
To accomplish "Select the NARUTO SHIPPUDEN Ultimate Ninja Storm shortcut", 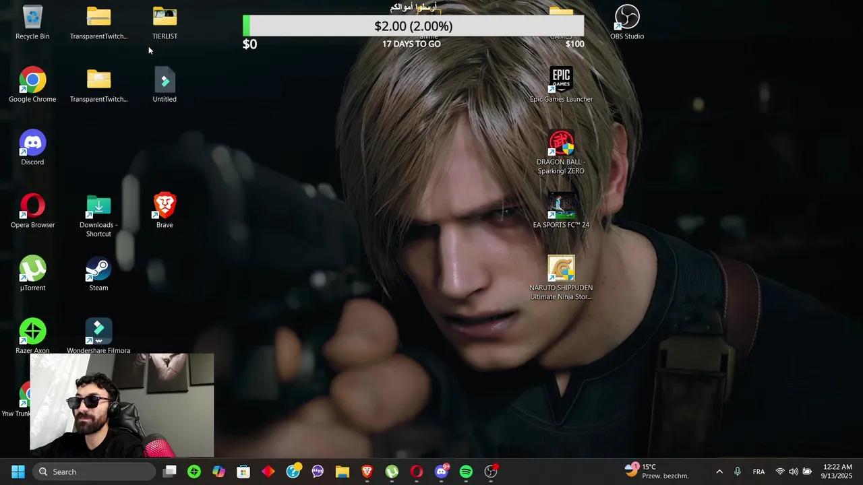I will (561, 278).
